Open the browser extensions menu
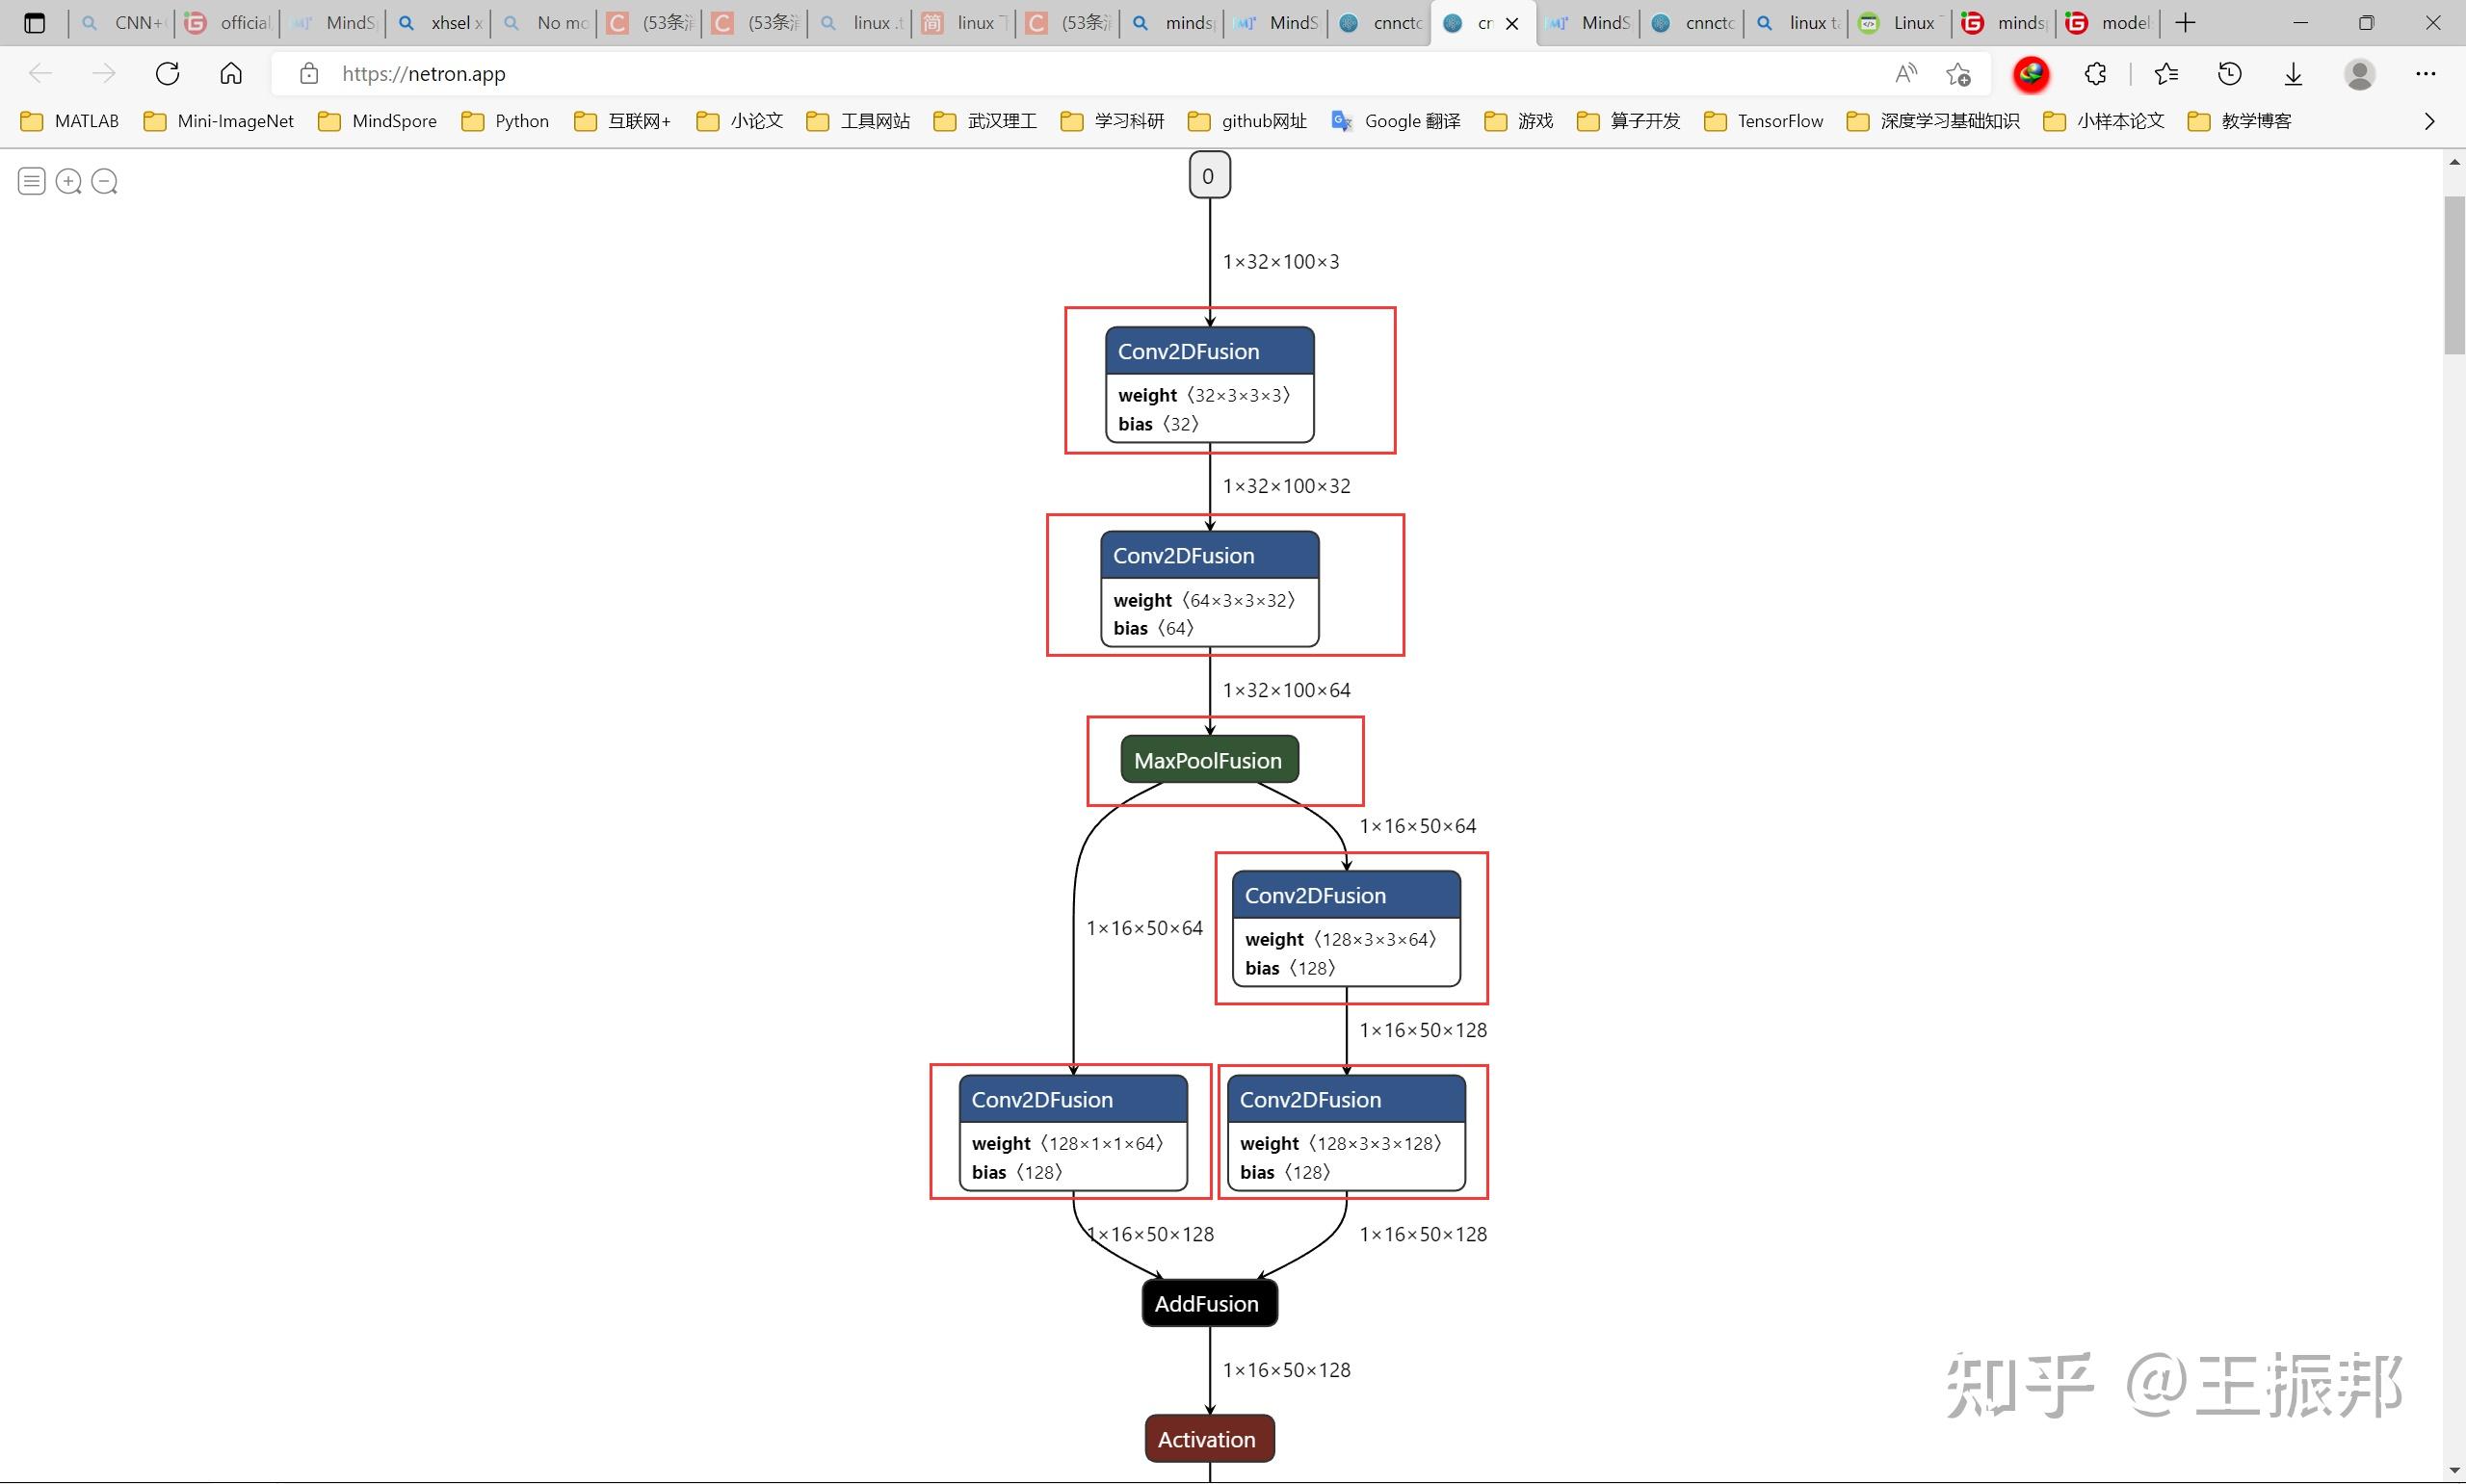This screenshot has width=2466, height=1484. click(2095, 73)
